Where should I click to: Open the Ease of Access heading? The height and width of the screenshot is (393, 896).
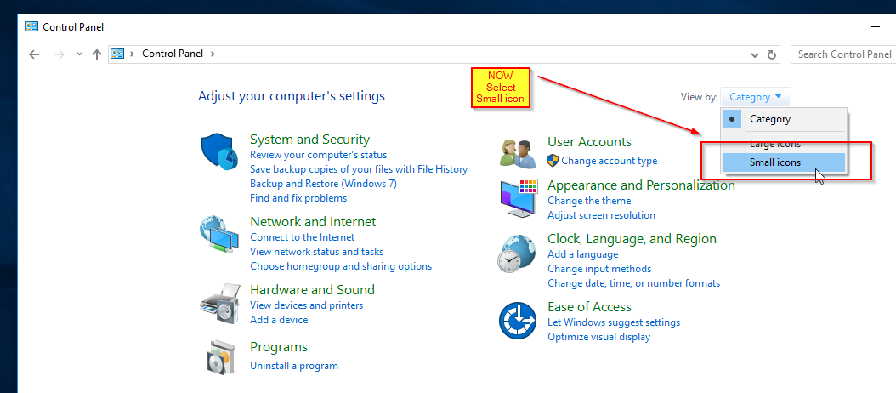point(589,306)
